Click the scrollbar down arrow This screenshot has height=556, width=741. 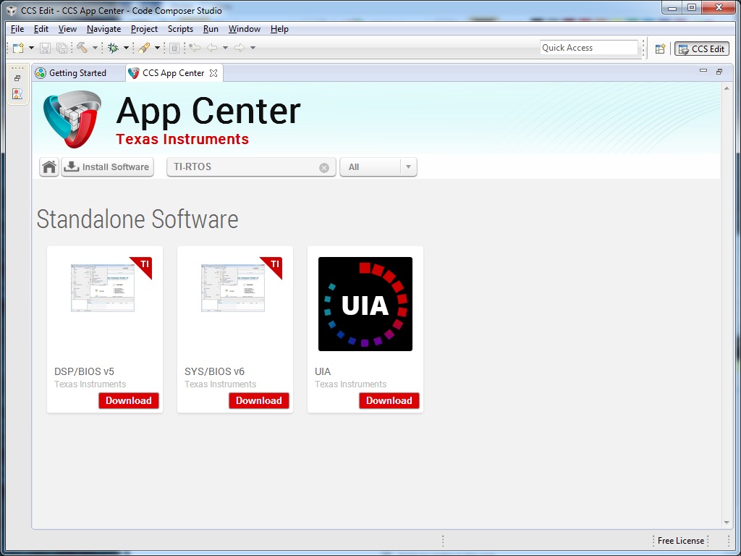click(x=727, y=523)
